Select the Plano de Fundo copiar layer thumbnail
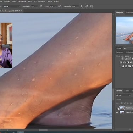 pos(122,108)
